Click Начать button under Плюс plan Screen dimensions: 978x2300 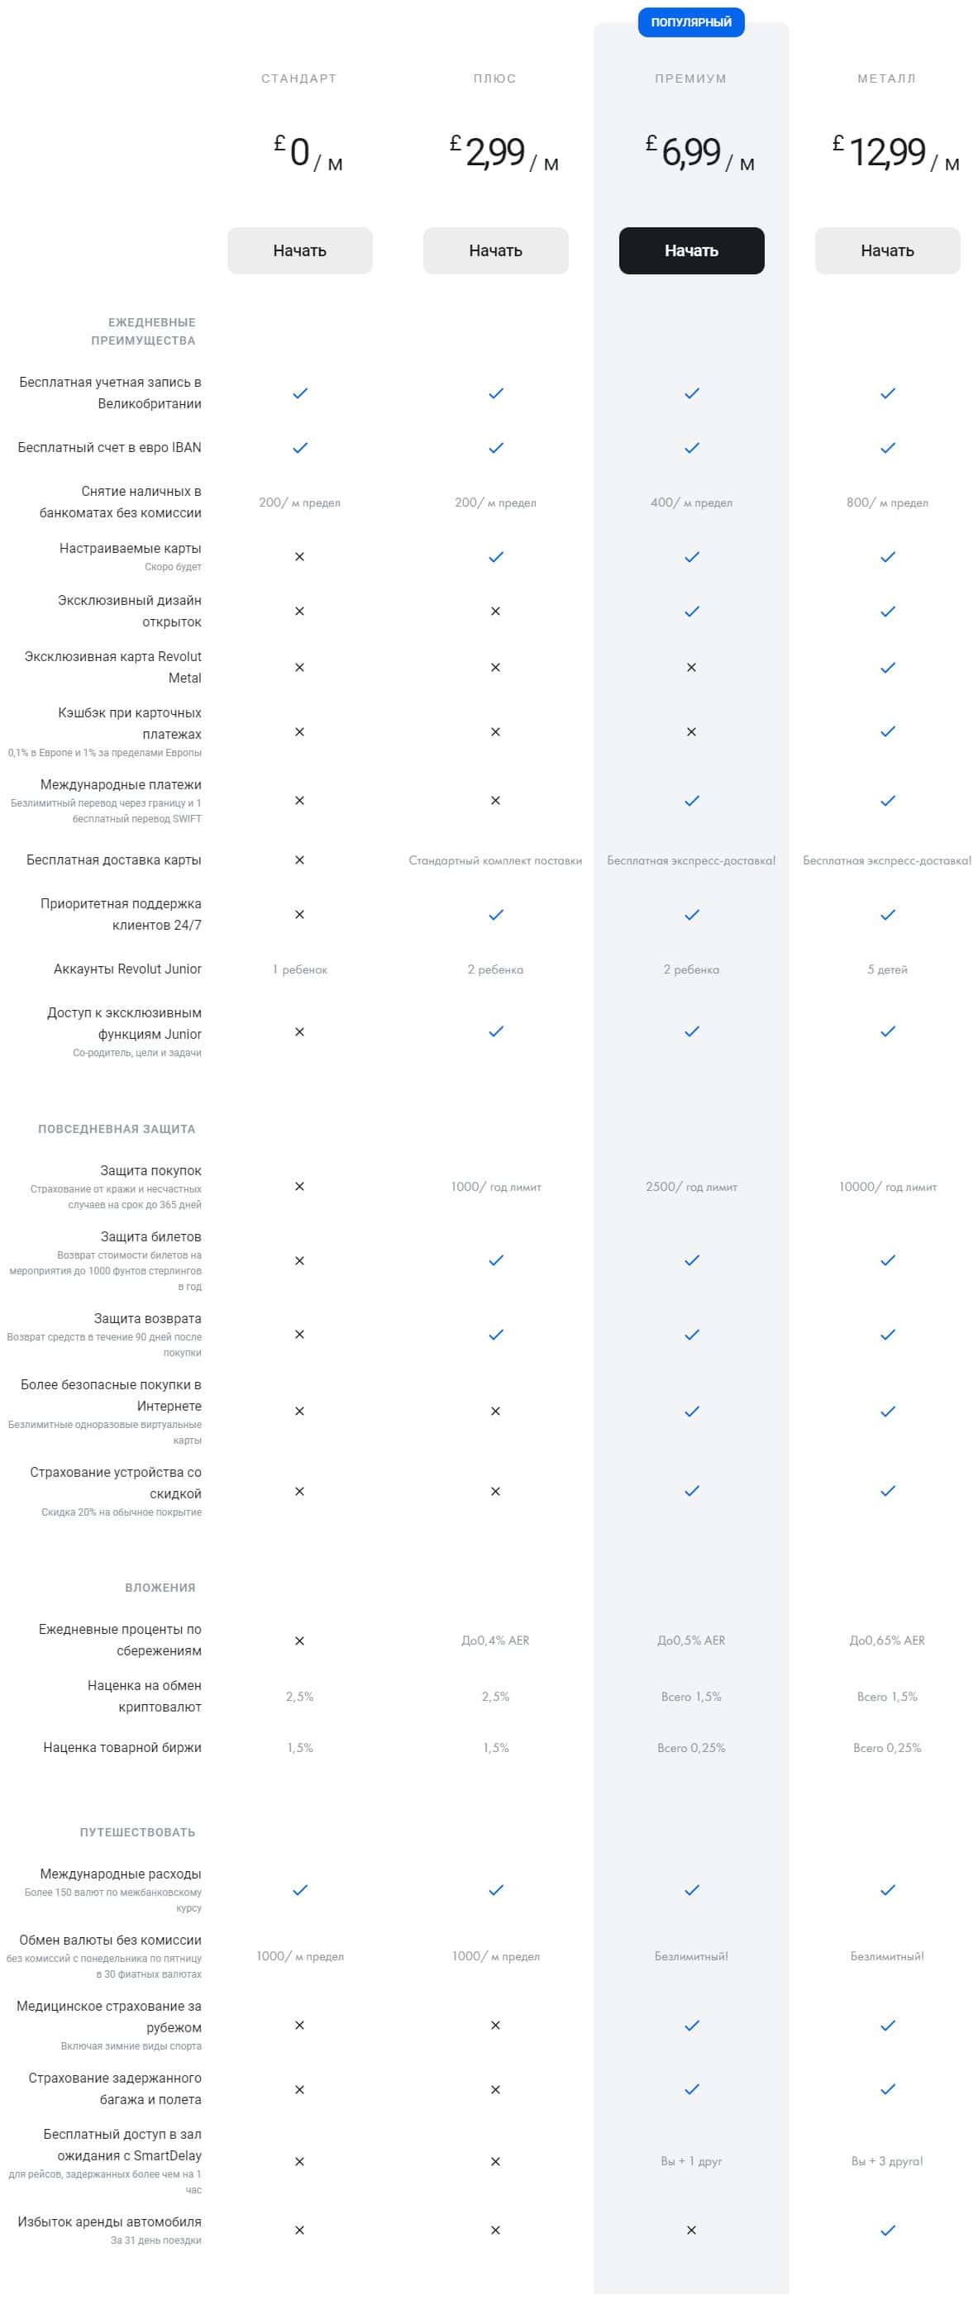point(495,251)
